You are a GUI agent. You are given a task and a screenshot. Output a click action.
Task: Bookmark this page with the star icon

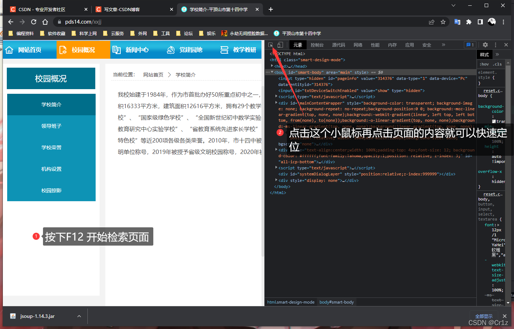click(443, 22)
